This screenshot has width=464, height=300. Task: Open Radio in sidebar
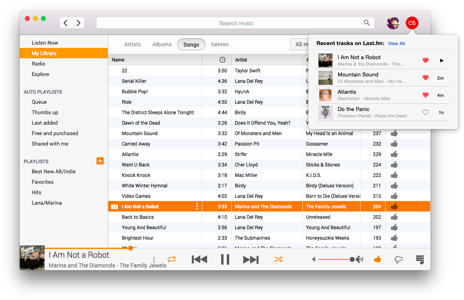click(x=64, y=64)
